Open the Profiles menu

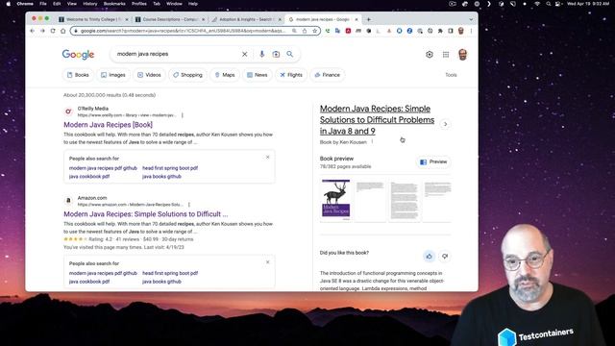pos(138,4)
